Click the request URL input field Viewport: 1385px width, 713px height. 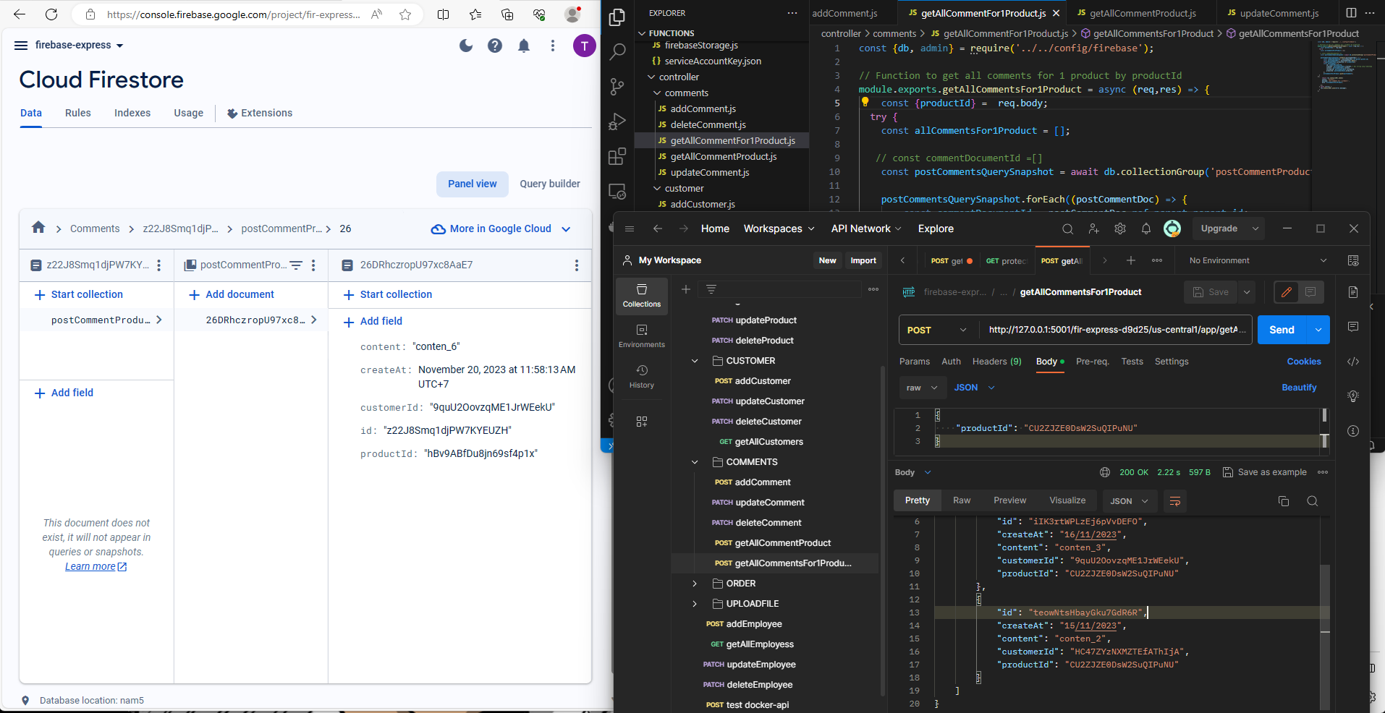coord(1117,330)
